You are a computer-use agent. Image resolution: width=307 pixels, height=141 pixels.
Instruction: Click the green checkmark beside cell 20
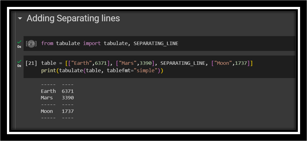[19, 42]
